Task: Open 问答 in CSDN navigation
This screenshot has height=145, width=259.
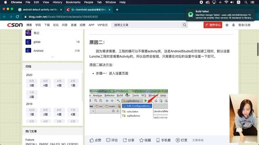Action: pos(65,25)
